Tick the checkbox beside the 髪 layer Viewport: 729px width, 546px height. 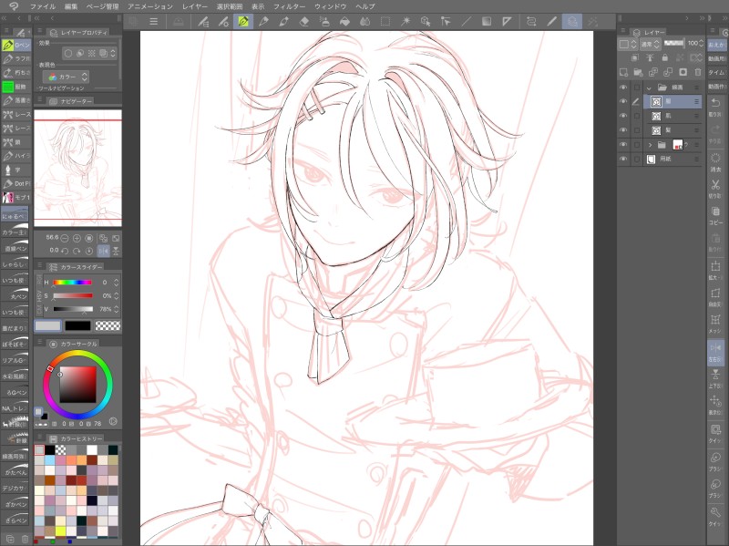tap(636, 130)
